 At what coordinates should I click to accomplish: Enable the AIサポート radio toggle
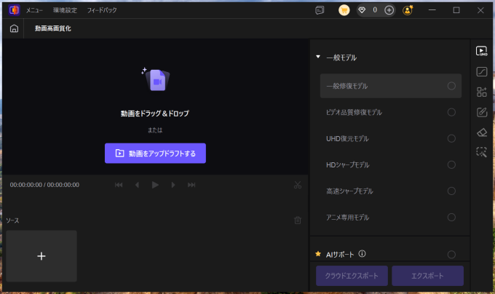point(451,255)
